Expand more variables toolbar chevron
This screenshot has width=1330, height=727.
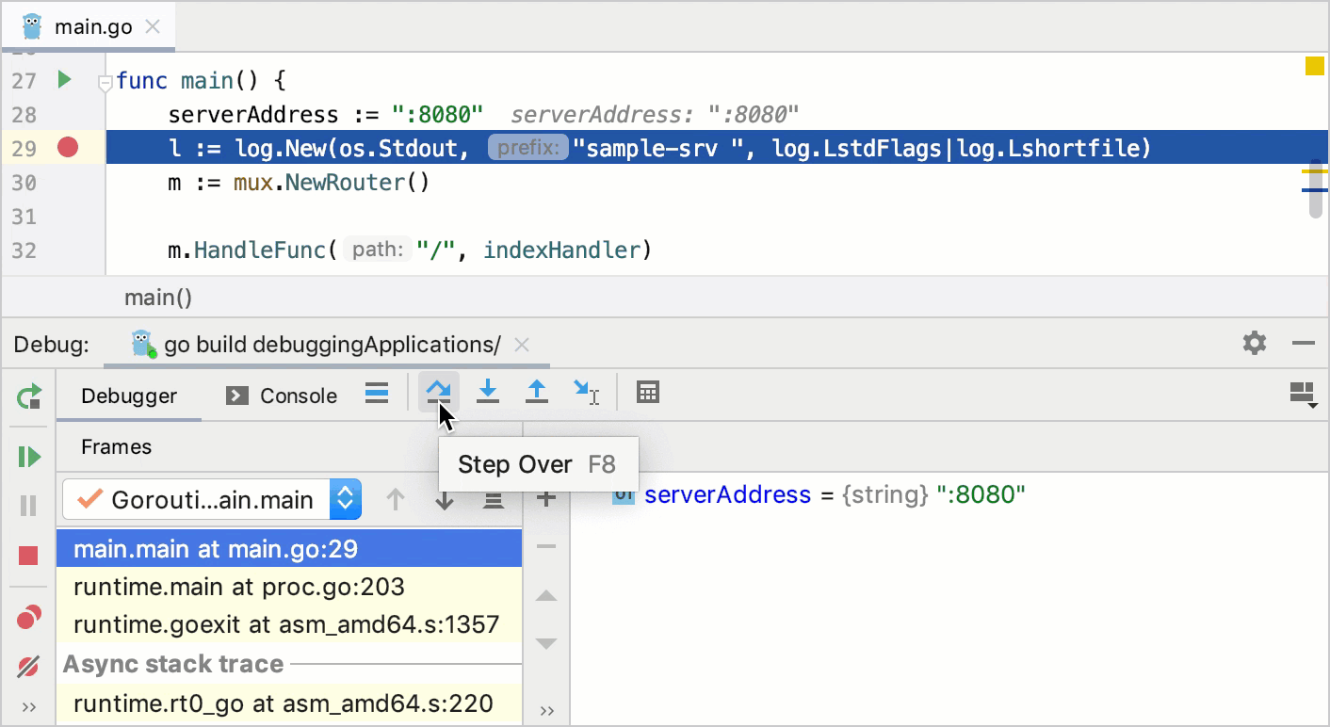(547, 710)
